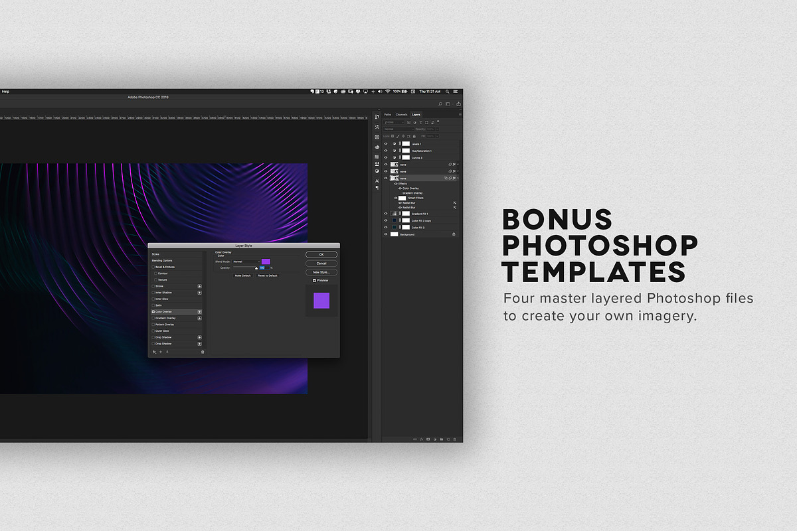Hide the Levels 1 layer
The width and height of the screenshot is (797, 531).
(x=386, y=143)
